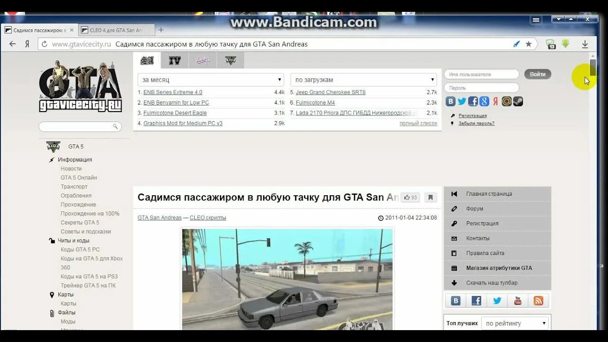Click the gtavicecity.ru site logo

pyautogui.click(x=80, y=86)
